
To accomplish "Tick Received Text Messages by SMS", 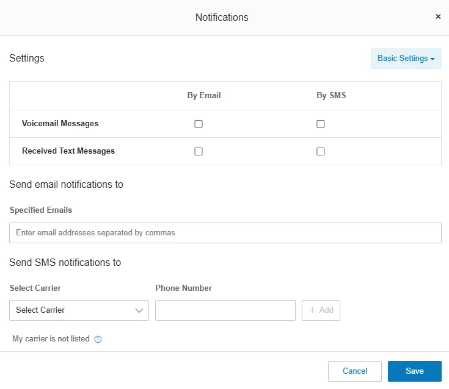I will (x=321, y=151).
